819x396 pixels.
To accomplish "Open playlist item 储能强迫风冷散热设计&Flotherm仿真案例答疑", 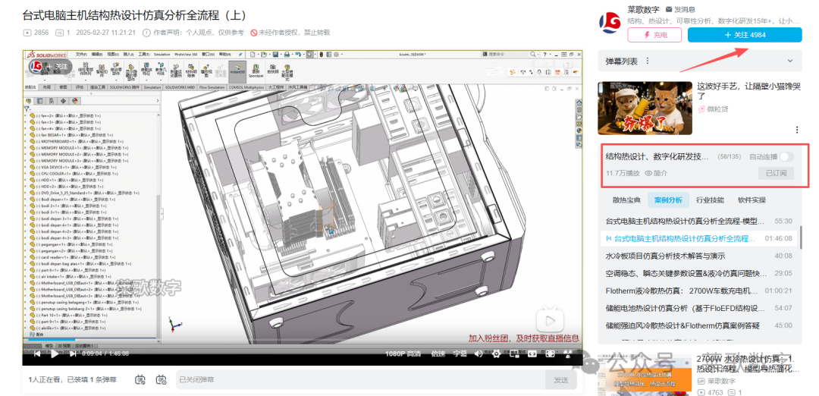I will tap(699, 325).
